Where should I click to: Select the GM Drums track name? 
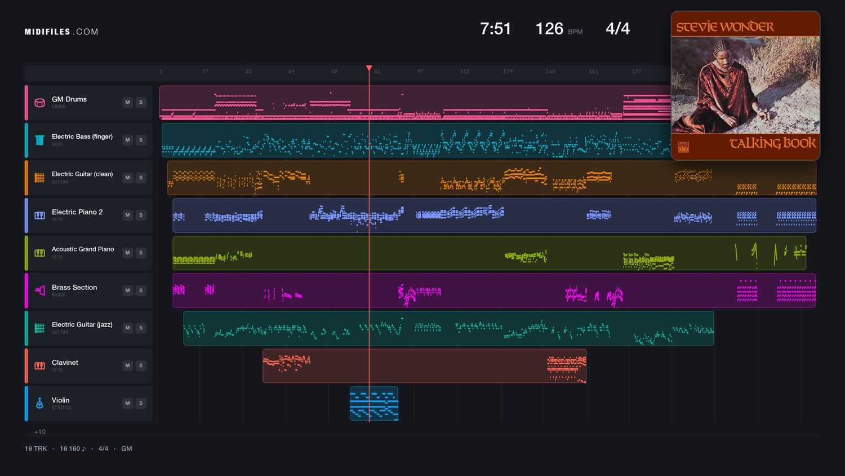point(69,99)
